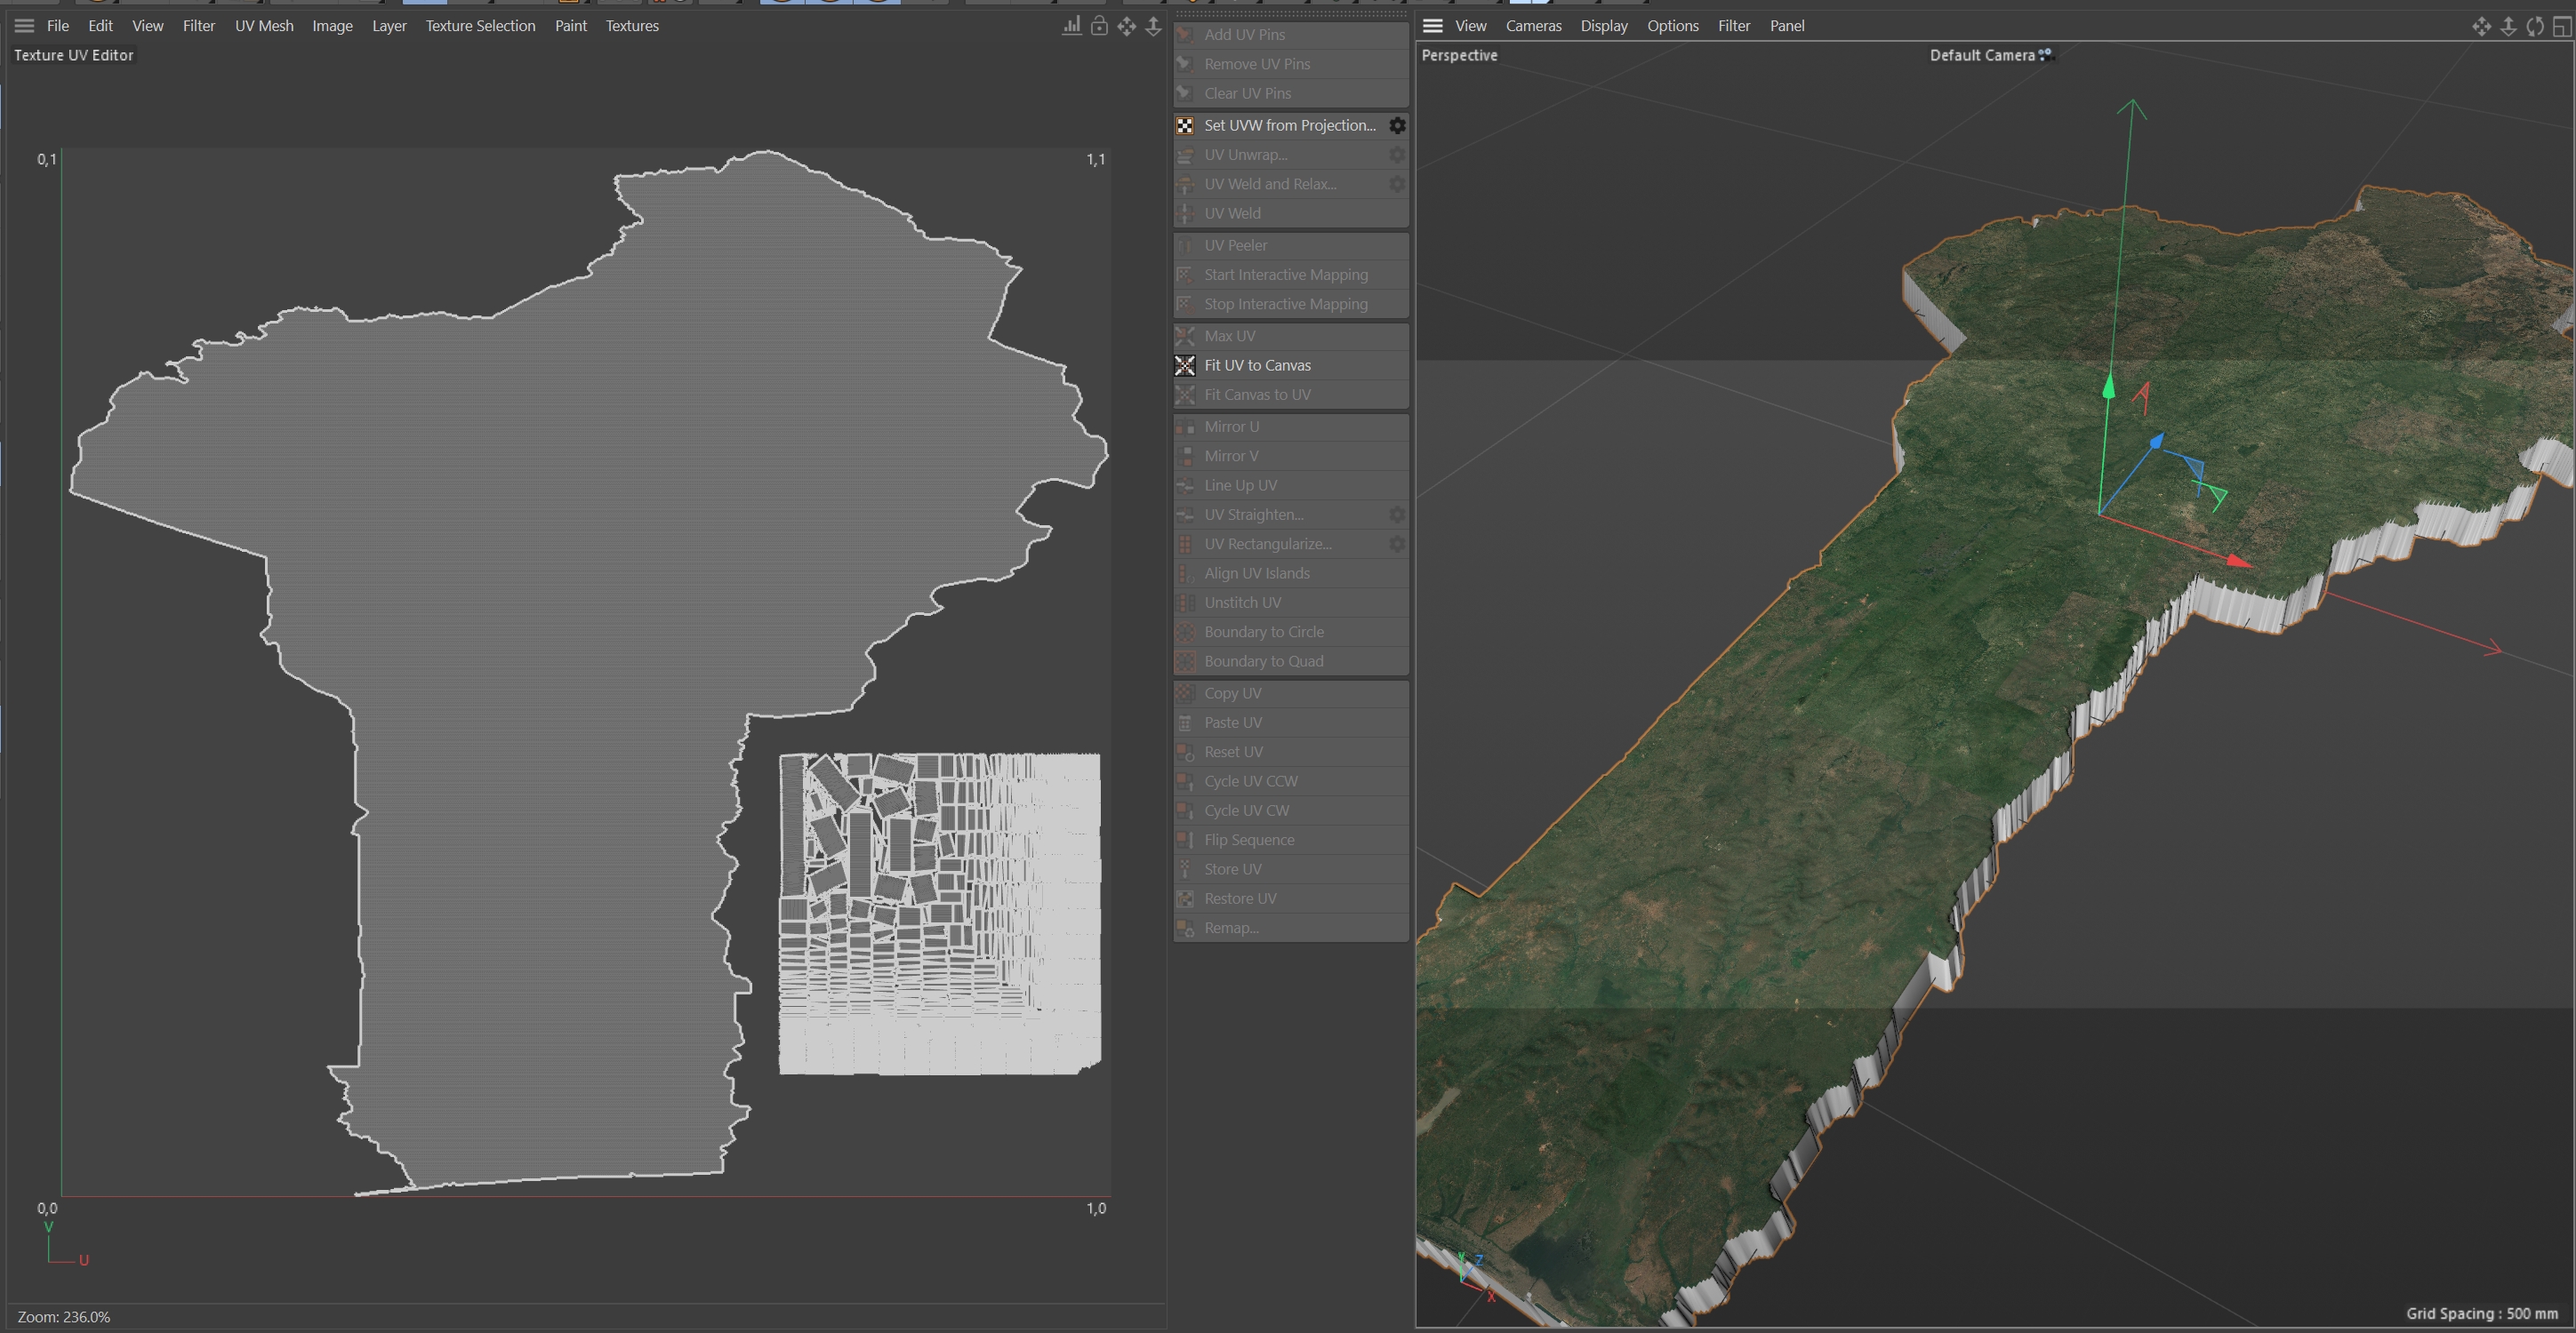This screenshot has width=2576, height=1333.
Task: Click the packed UV islands square in canvas
Action: (939, 914)
